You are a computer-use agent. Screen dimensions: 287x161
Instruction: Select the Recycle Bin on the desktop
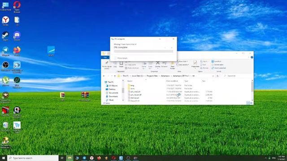(5, 127)
